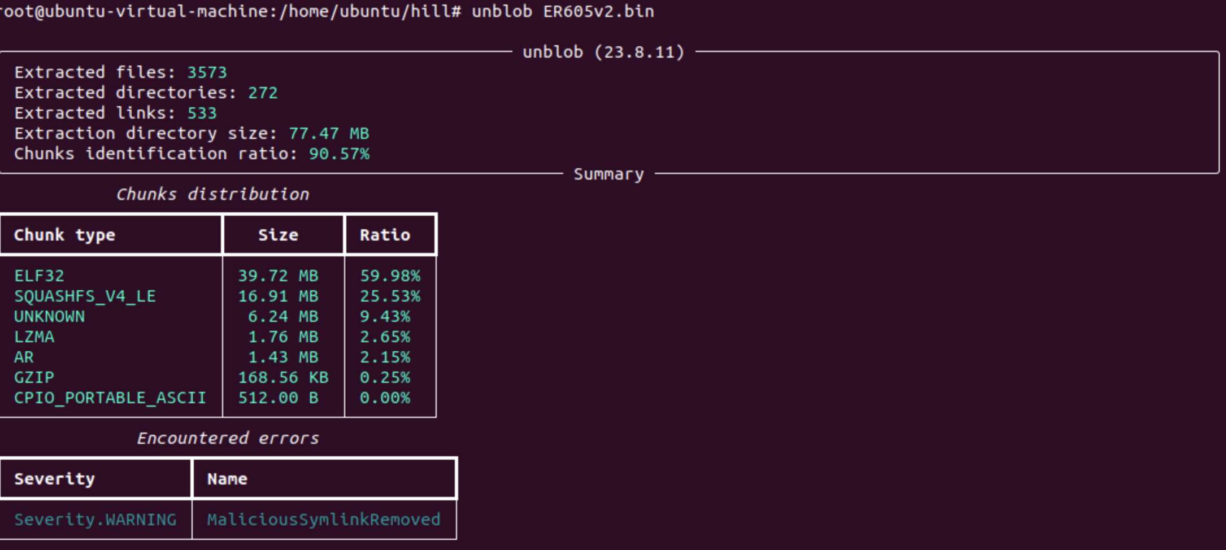Select the MaliciousSymlinkRemoved error name
This screenshot has height=550, width=1226.
point(323,520)
